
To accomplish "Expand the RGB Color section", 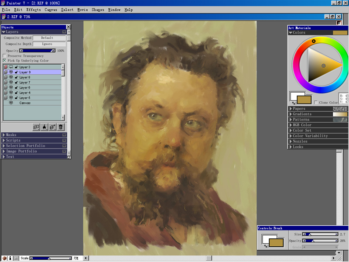I will tap(291, 125).
